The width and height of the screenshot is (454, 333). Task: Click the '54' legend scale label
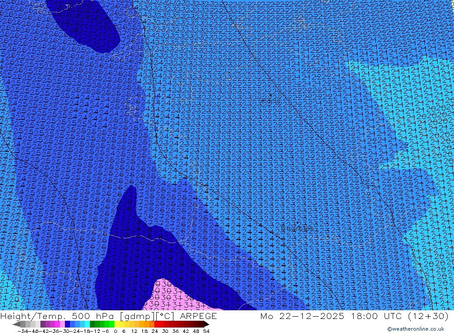click(206, 331)
